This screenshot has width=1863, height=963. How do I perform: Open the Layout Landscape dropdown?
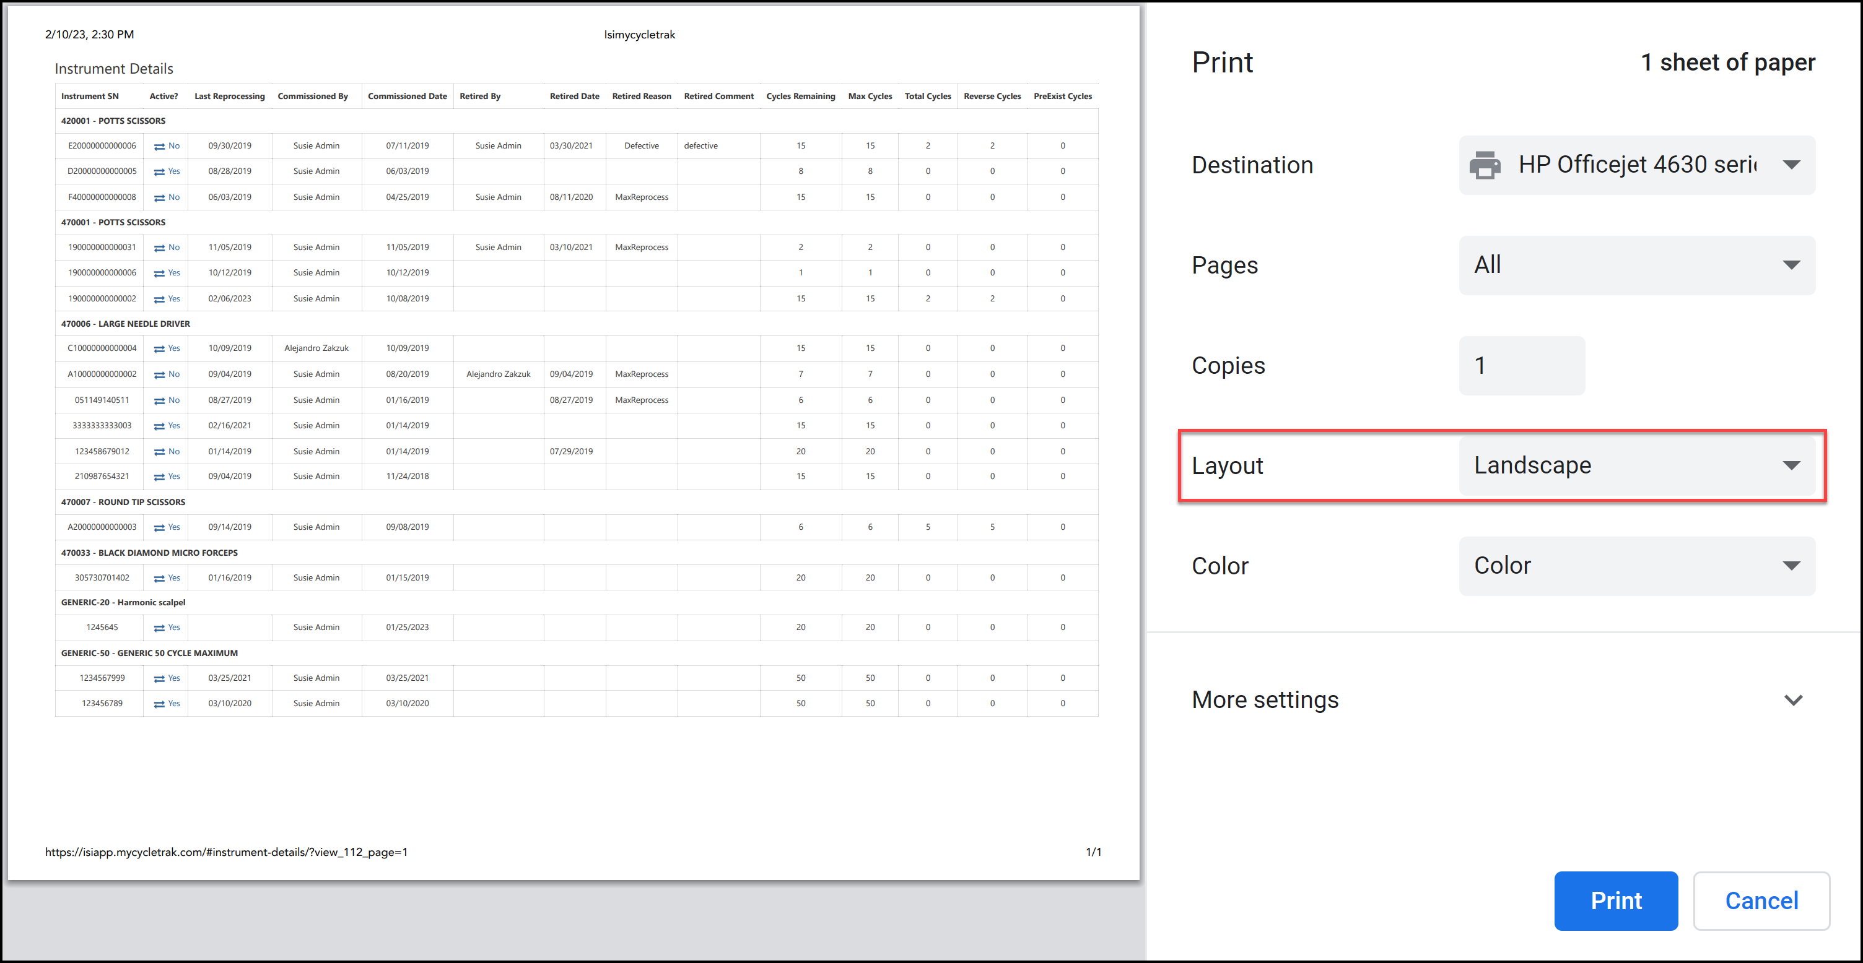tap(1637, 466)
